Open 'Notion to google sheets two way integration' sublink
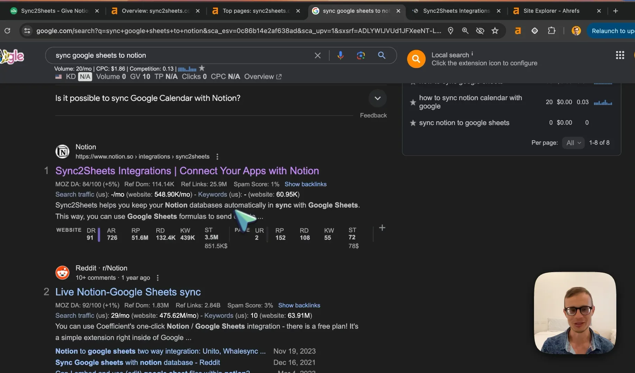 (x=160, y=351)
